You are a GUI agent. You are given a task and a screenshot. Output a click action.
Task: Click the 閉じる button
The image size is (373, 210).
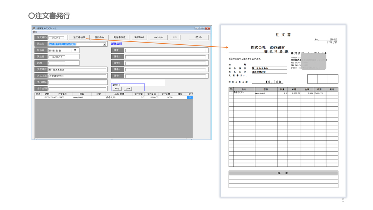(x=199, y=37)
